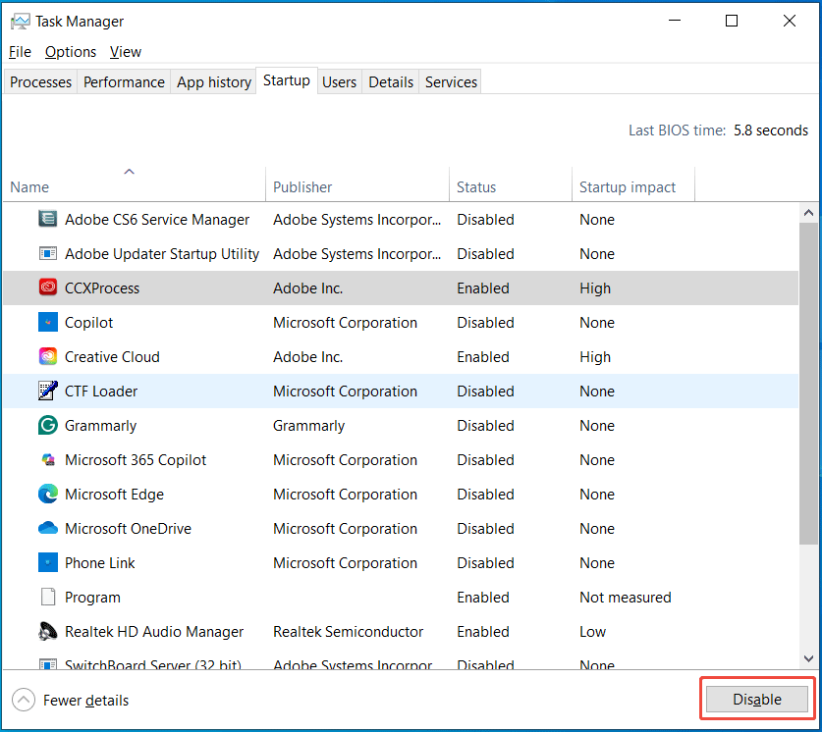822x732 pixels.
Task: Switch to the Performance tab
Action: (124, 82)
